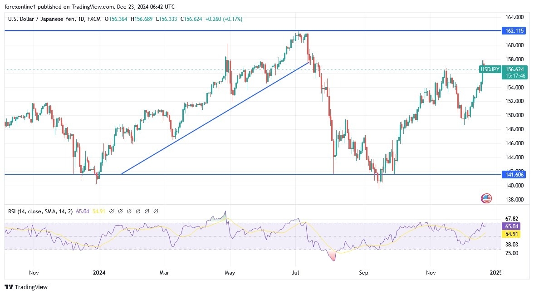Click the Sep label on time axis
This screenshot has height=295, width=534.
point(363,273)
